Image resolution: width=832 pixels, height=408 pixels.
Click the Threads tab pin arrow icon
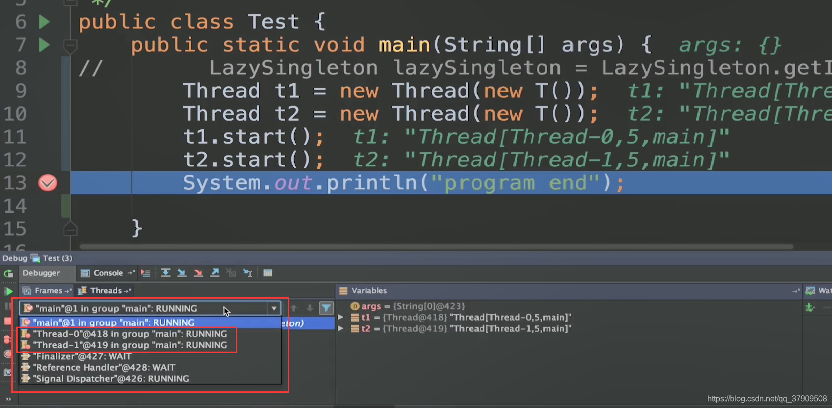pos(127,291)
